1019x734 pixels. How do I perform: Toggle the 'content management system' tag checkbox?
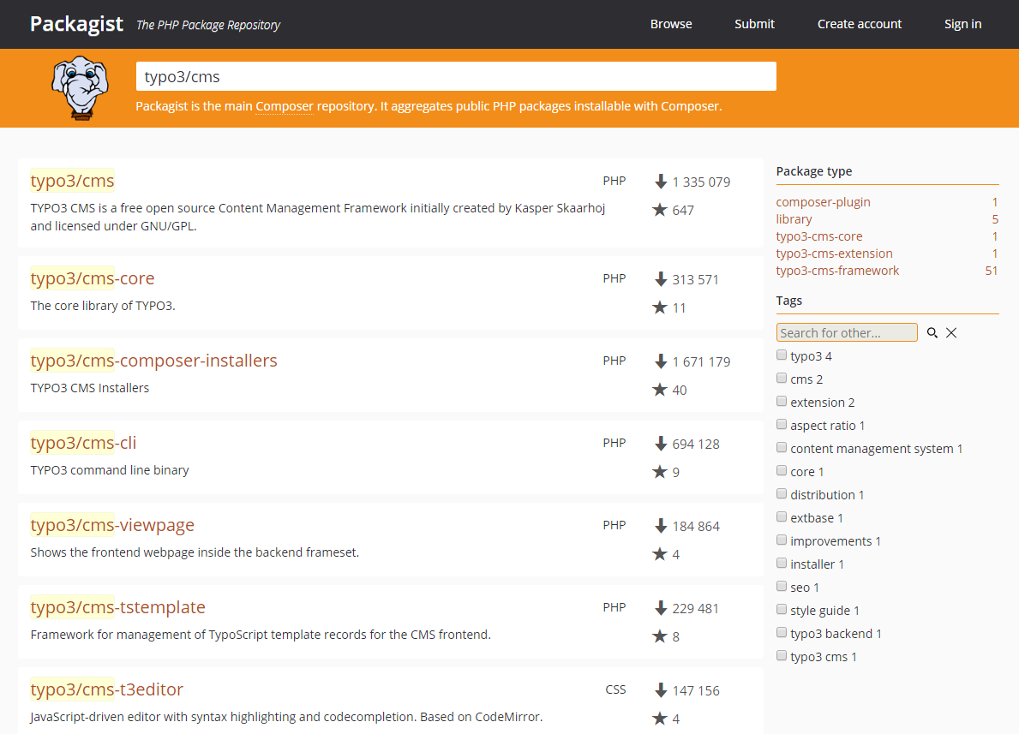782,448
